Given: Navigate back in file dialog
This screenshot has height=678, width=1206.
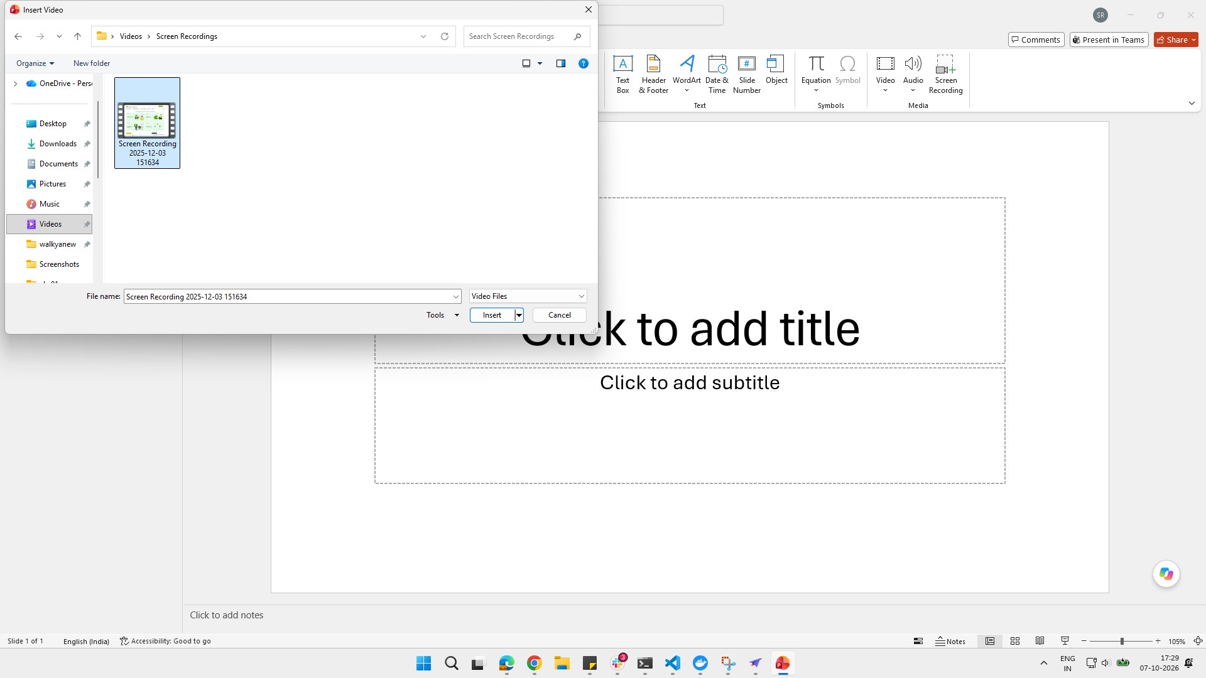Looking at the screenshot, I should (x=18, y=36).
